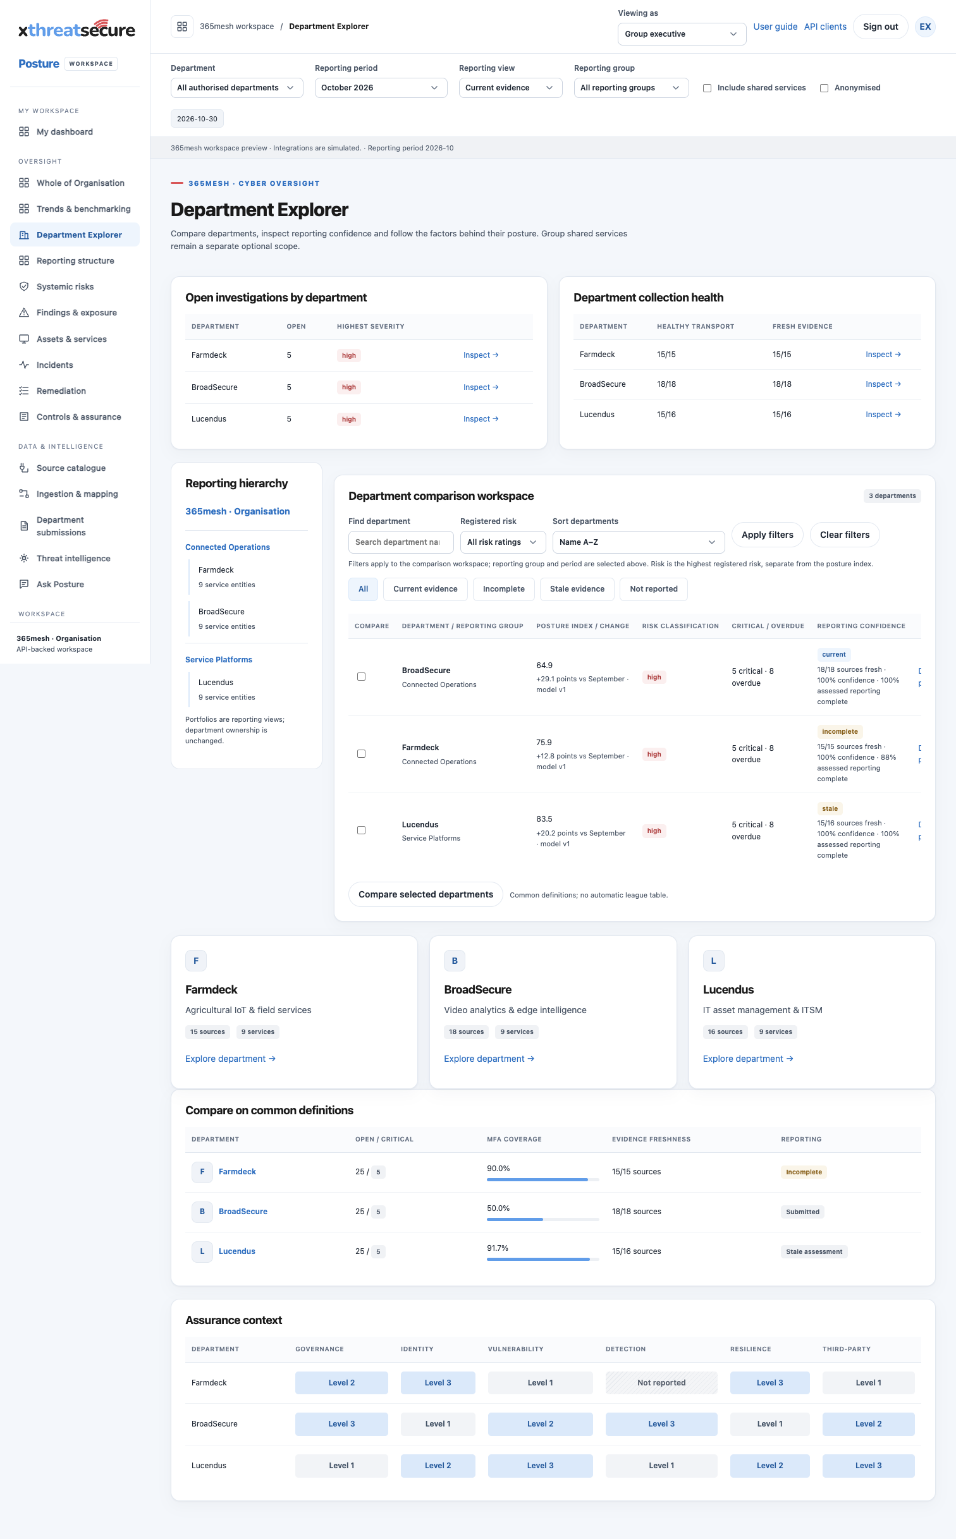Viewport: 956px width, 1539px height.
Task: Enable the Include shared services checkbox
Action: (707, 88)
